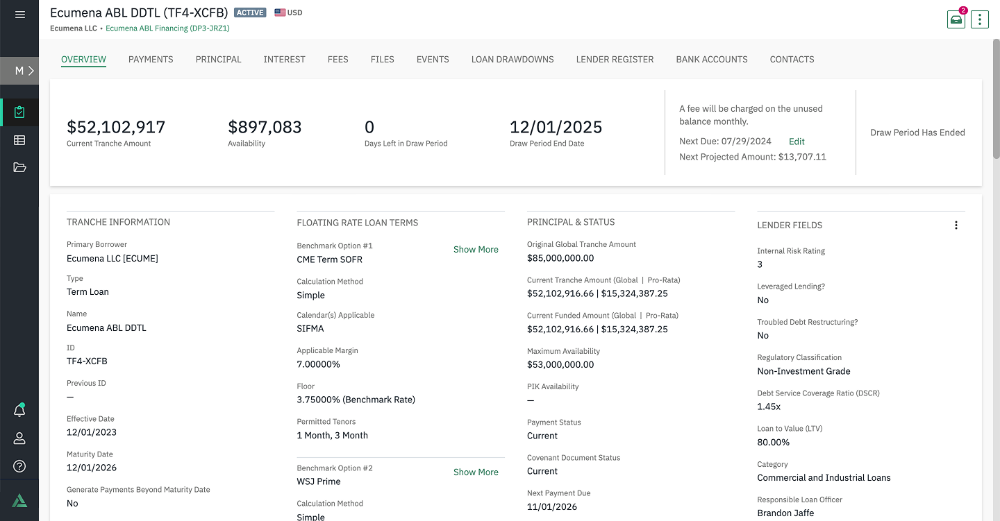The height and width of the screenshot is (521, 1000).
Task: Click the next payment due 11/01/2026 value
Action: 552,506
